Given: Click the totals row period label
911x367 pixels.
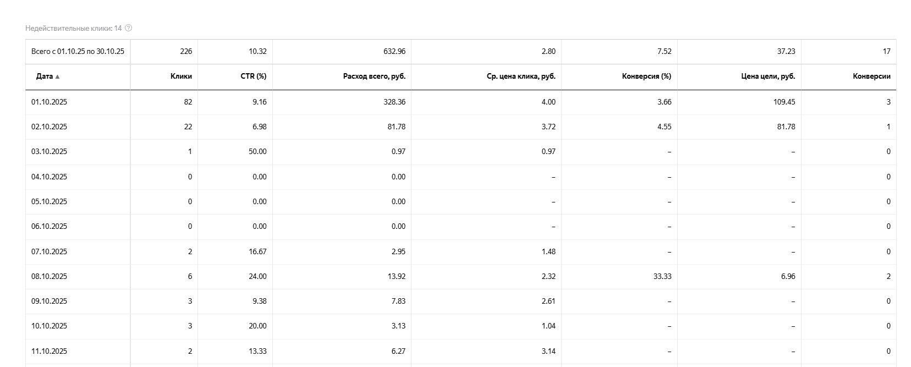Looking at the screenshot, I should tap(78, 51).
